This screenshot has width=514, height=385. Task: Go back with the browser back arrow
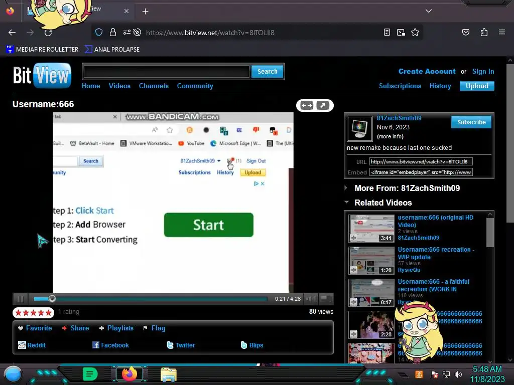click(x=12, y=33)
